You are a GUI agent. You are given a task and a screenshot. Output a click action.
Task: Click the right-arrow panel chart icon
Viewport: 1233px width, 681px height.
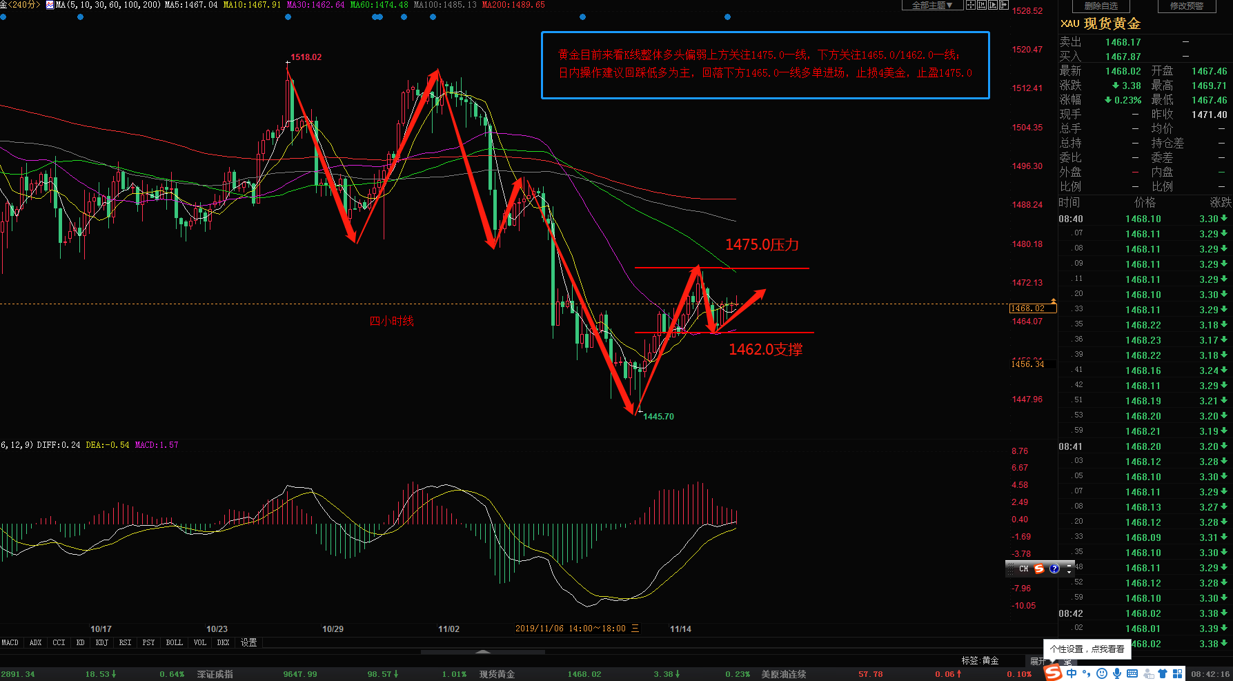tap(1004, 6)
